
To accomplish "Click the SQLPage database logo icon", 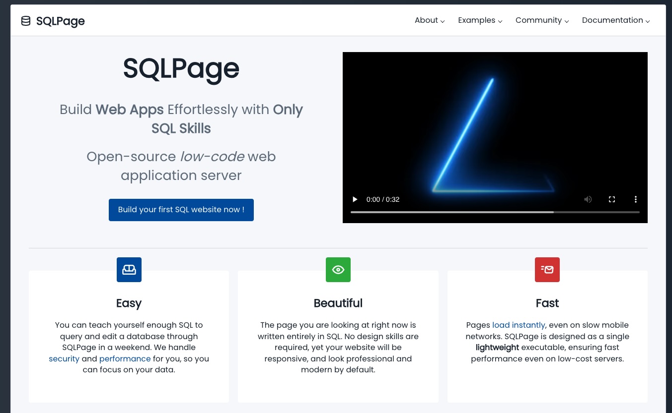I will pos(26,21).
